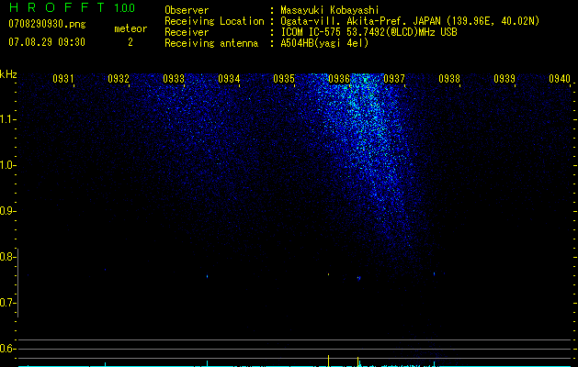The width and height of the screenshot is (578, 367).
Task: Click the kHz axis unit label
Action: click(x=8, y=74)
